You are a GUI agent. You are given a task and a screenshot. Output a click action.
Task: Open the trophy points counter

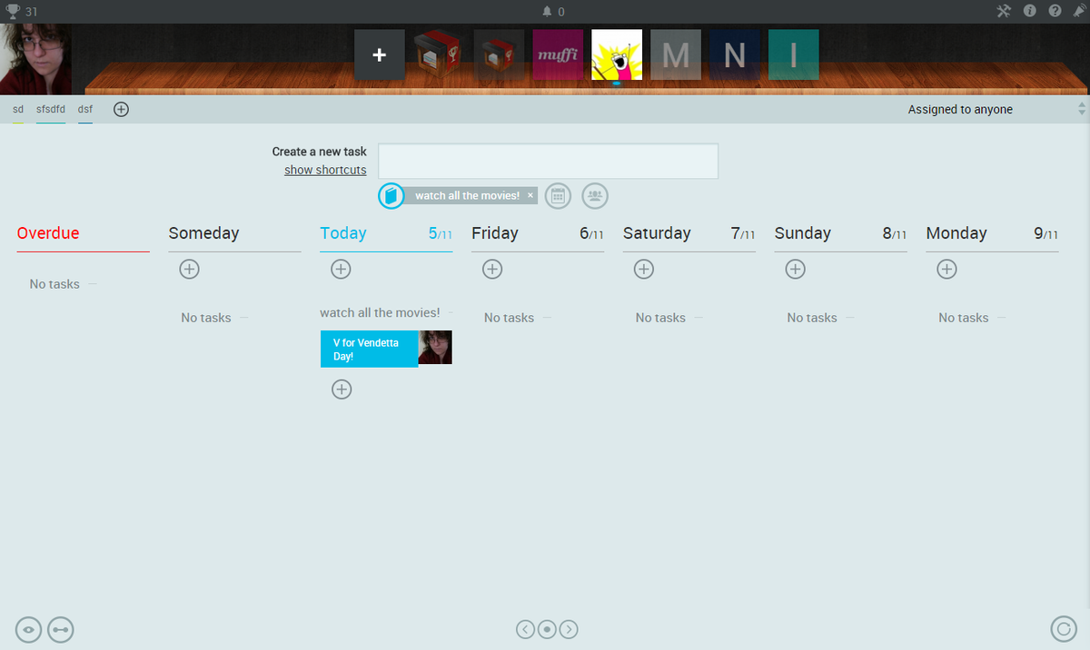tap(22, 11)
